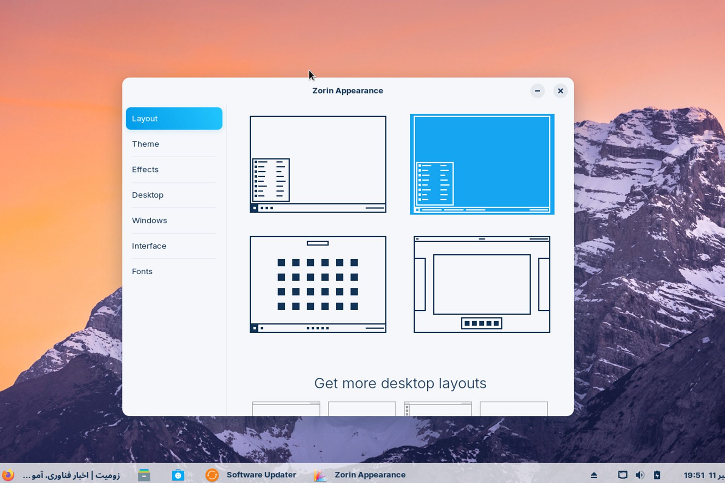Open the Software store icon in the taskbar

[178, 475]
